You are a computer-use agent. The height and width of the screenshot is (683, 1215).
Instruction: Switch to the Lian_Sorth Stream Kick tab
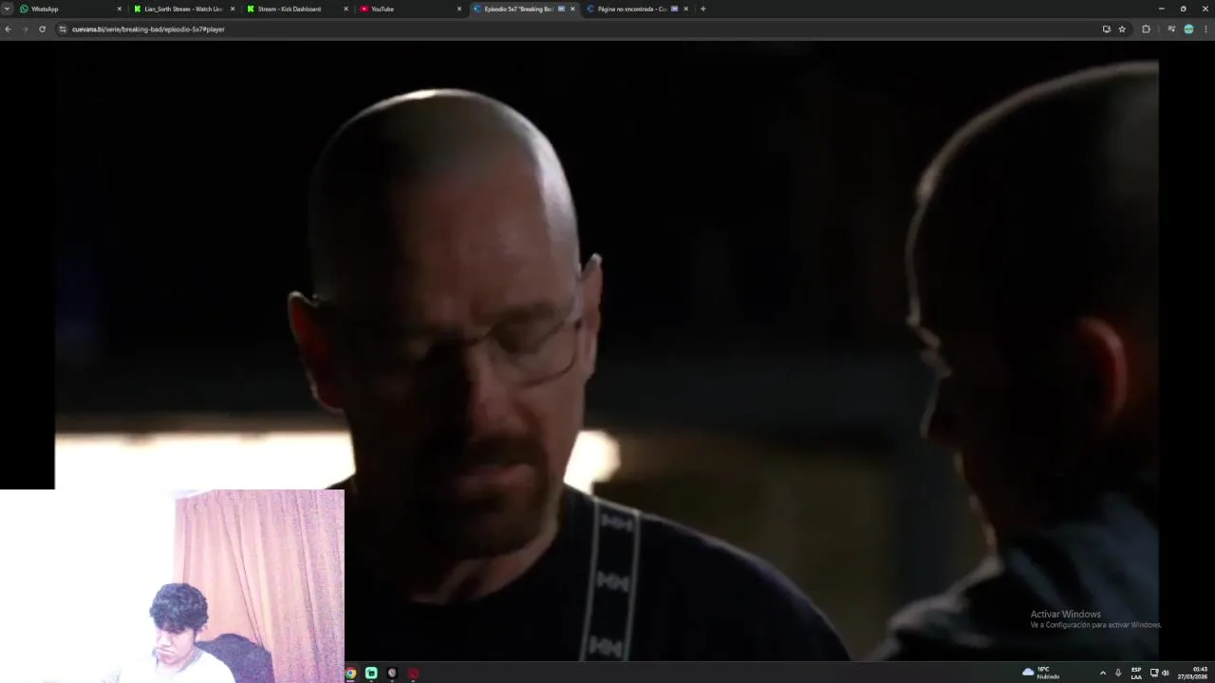tap(184, 9)
